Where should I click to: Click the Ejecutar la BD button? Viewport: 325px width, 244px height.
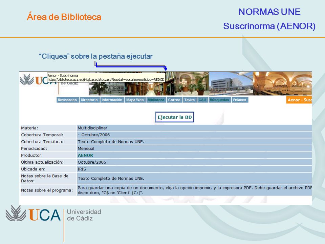(175, 117)
